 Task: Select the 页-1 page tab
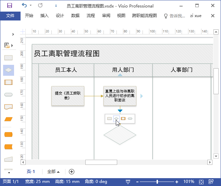pos(31,172)
